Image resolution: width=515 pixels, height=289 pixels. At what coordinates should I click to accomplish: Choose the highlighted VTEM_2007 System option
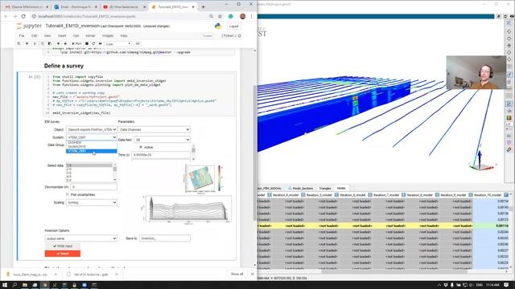point(91,151)
